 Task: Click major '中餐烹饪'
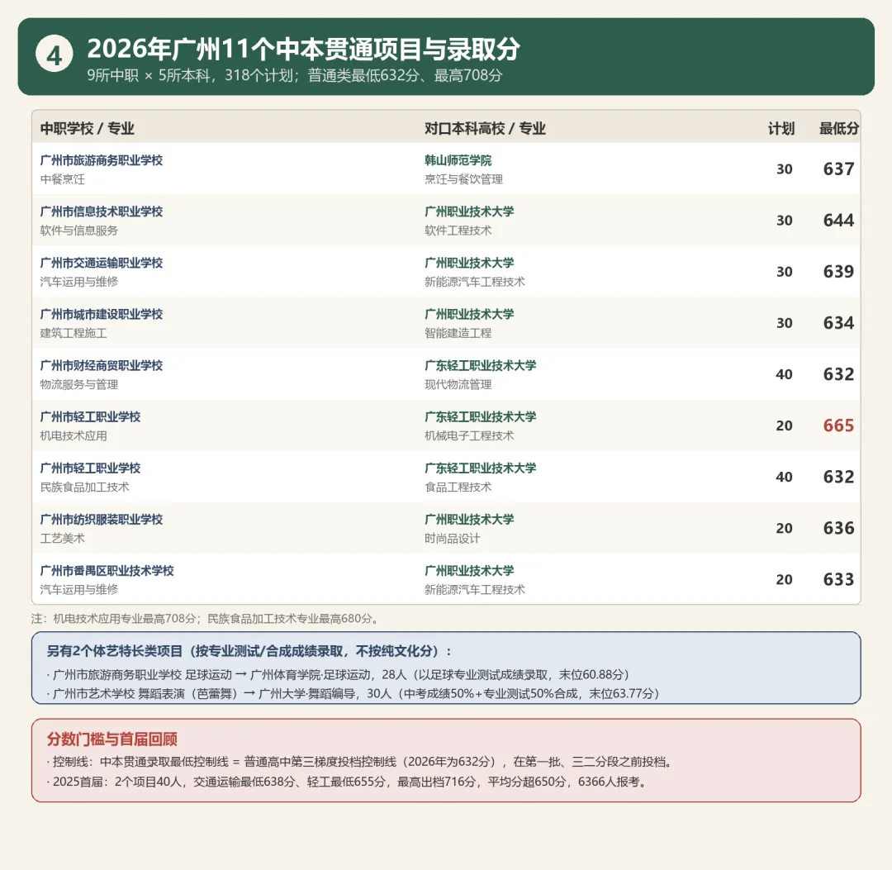coord(62,179)
